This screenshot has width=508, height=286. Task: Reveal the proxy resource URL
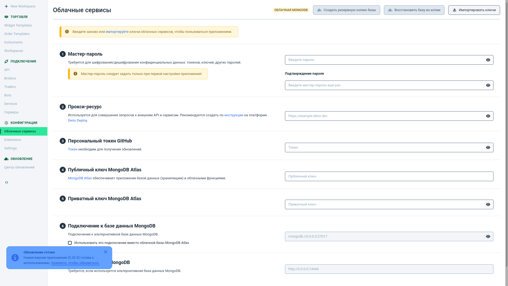[488, 116]
